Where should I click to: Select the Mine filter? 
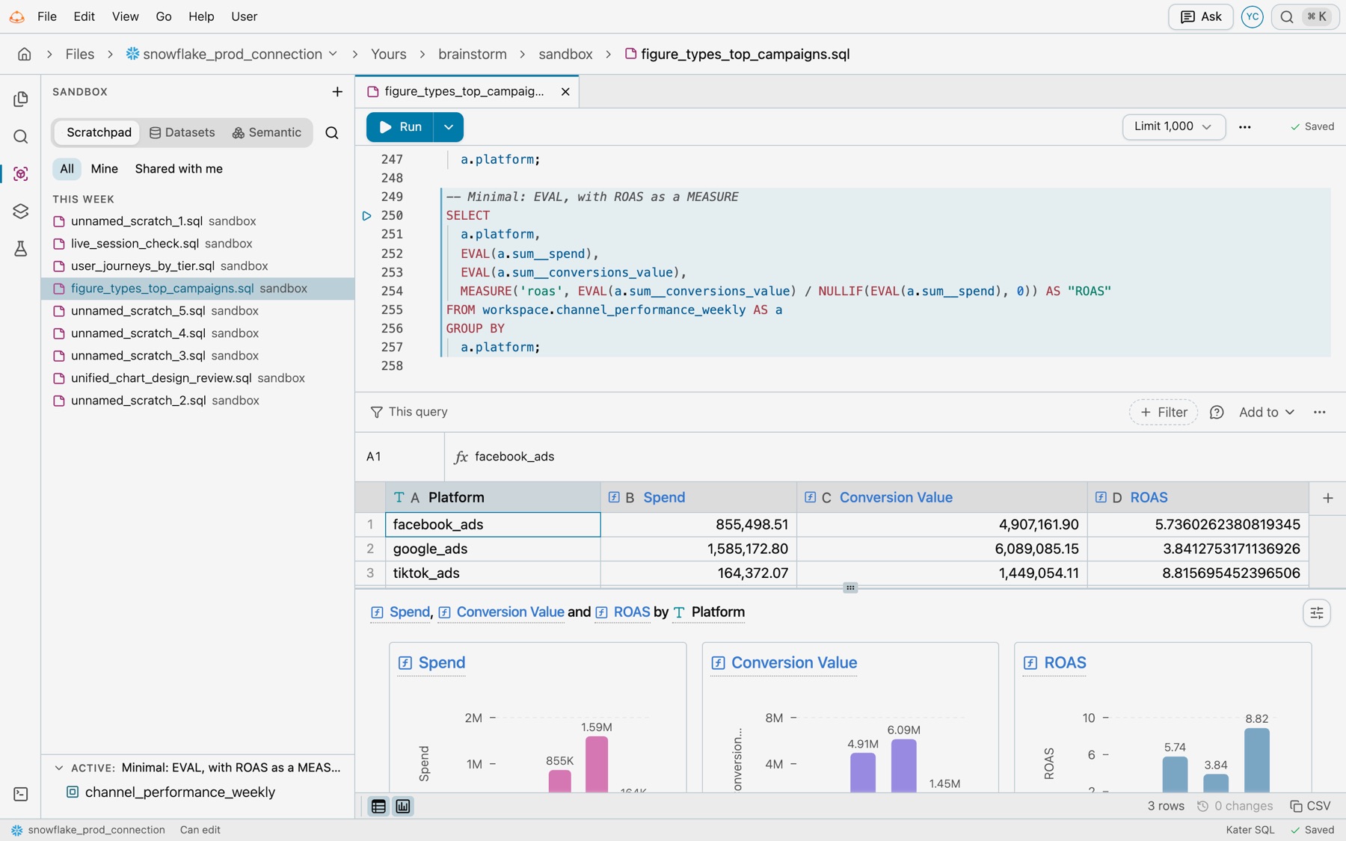104,169
